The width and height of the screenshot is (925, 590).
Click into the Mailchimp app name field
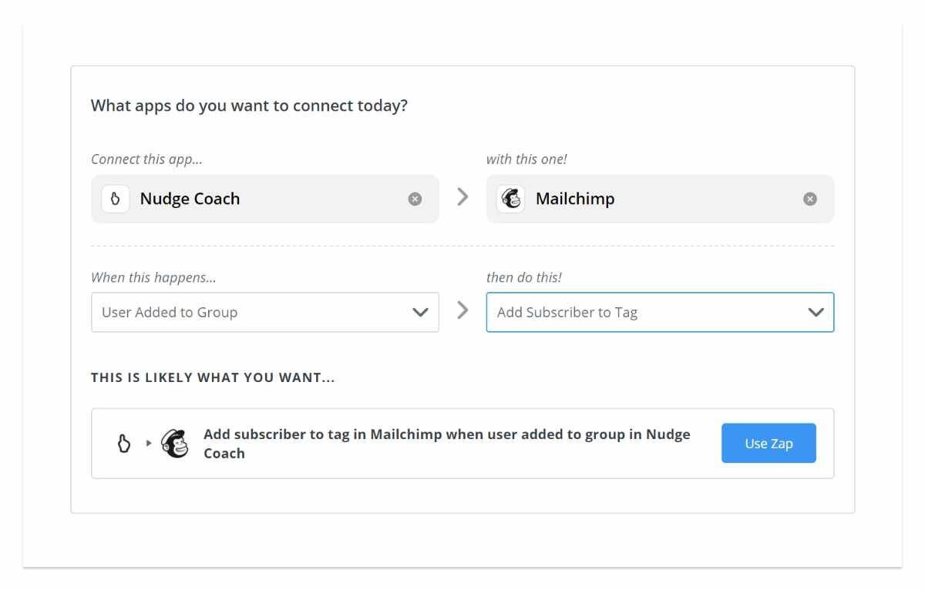click(655, 199)
